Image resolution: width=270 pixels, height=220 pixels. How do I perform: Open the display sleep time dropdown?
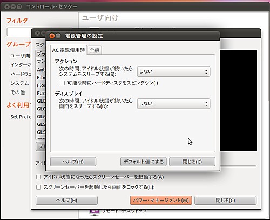tap(173, 104)
